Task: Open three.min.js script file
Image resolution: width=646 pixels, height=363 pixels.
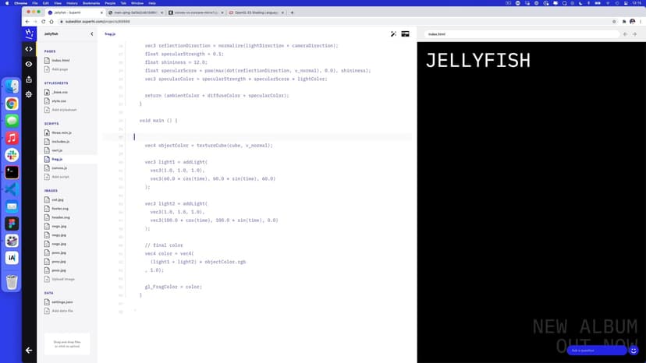Action: pos(61,133)
